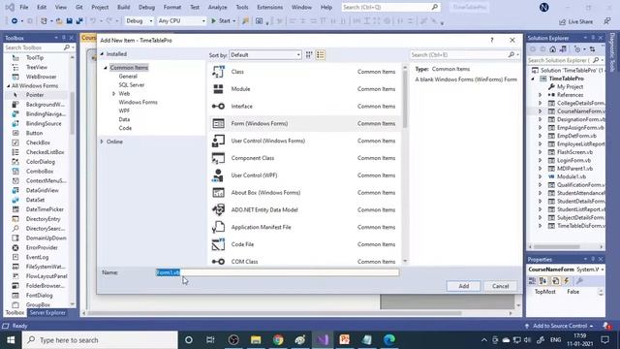Select DateTimePicker control in Toolbox

click(45, 209)
